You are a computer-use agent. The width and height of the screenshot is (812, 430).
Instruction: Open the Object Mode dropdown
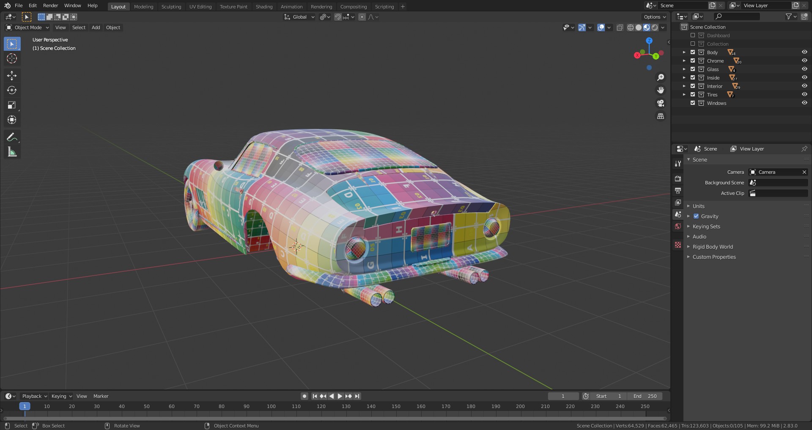[x=27, y=27]
